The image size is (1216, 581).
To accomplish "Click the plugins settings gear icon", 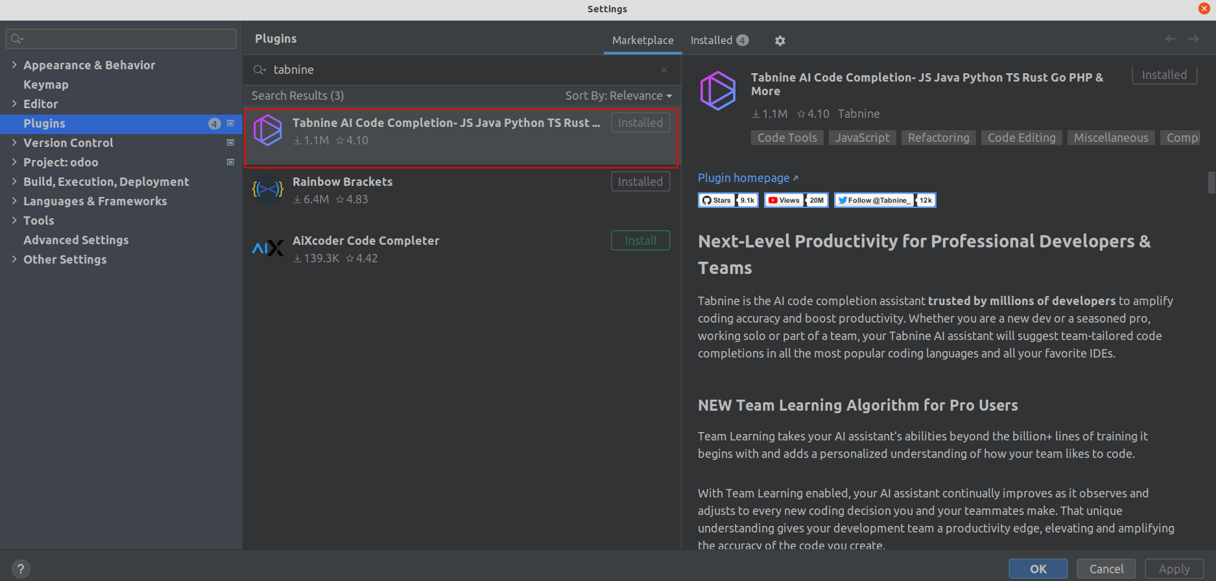I will pyautogui.click(x=780, y=41).
